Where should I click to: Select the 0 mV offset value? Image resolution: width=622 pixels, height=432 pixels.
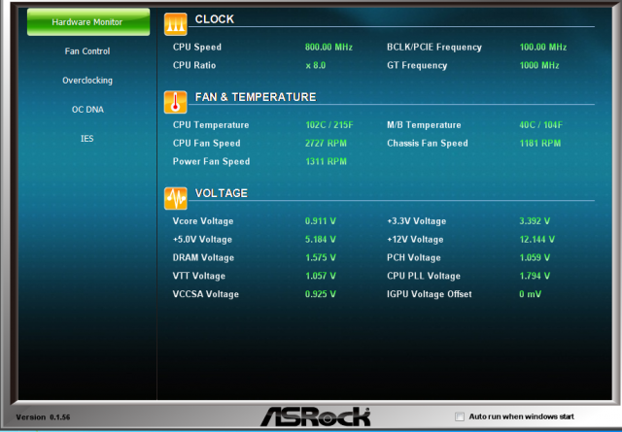click(x=531, y=294)
